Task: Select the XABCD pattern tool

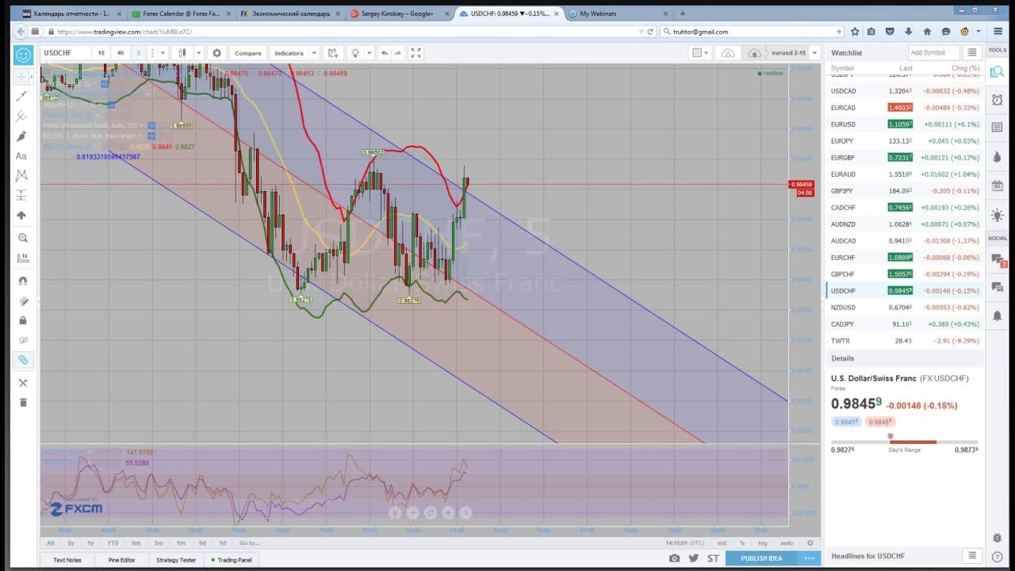Action: coord(22,175)
